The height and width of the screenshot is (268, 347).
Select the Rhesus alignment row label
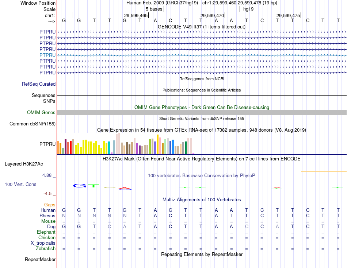[47, 215]
